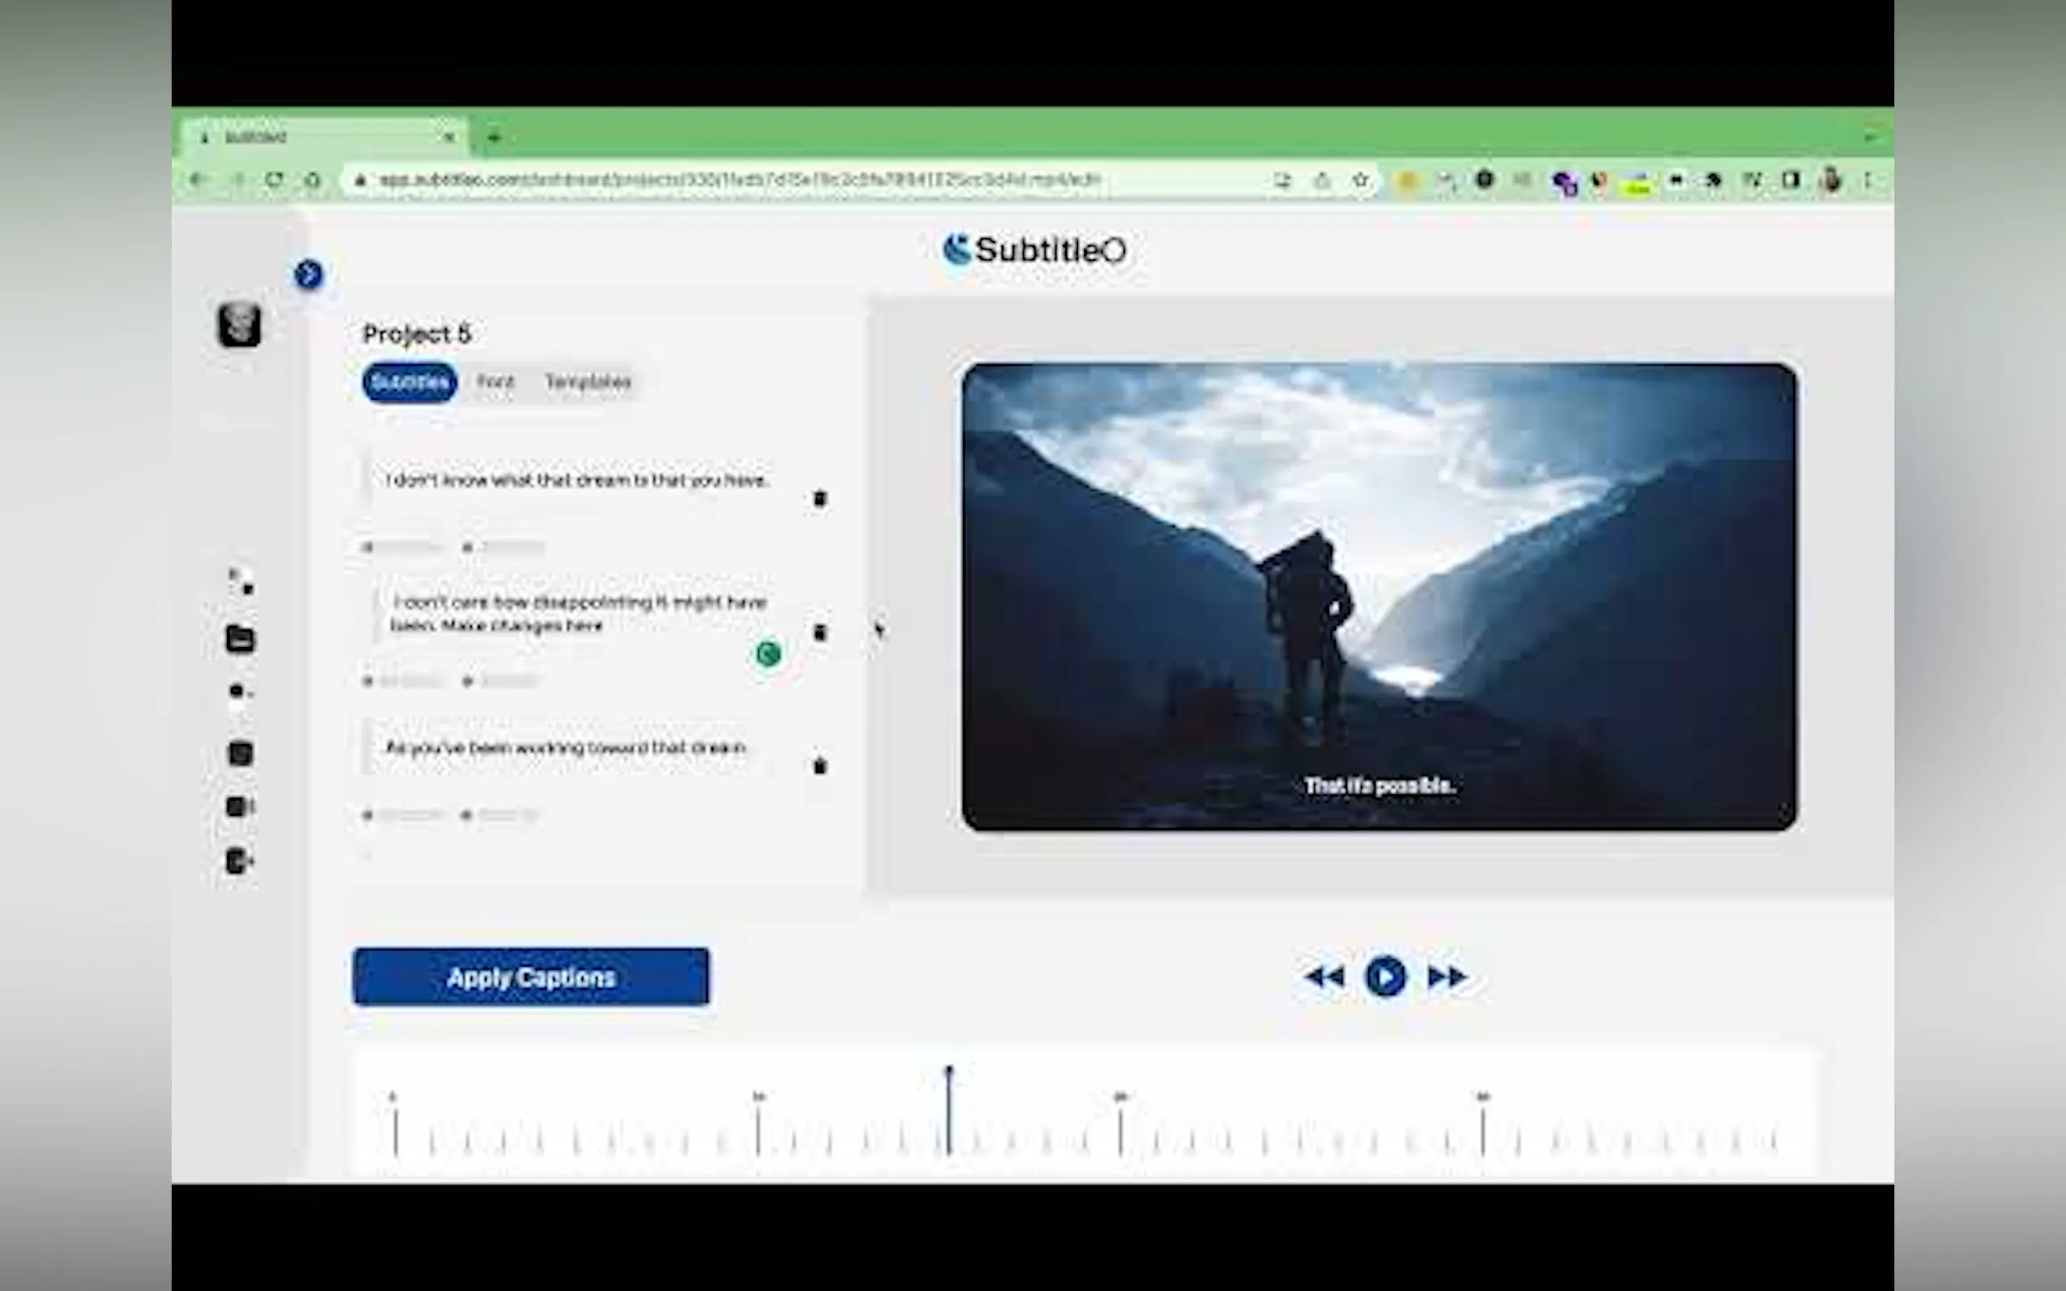Image resolution: width=2066 pixels, height=1291 pixels.
Task: Switch to the Font tab
Action: click(495, 381)
